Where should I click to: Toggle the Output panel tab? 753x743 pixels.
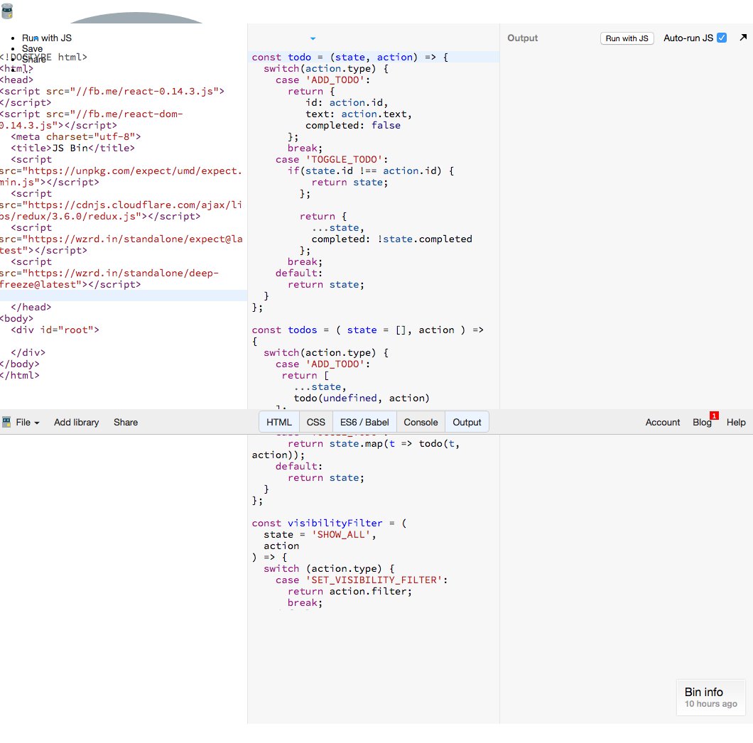point(467,422)
